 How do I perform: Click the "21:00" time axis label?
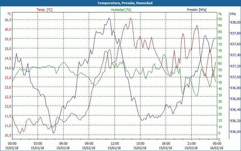(x=191, y=144)
